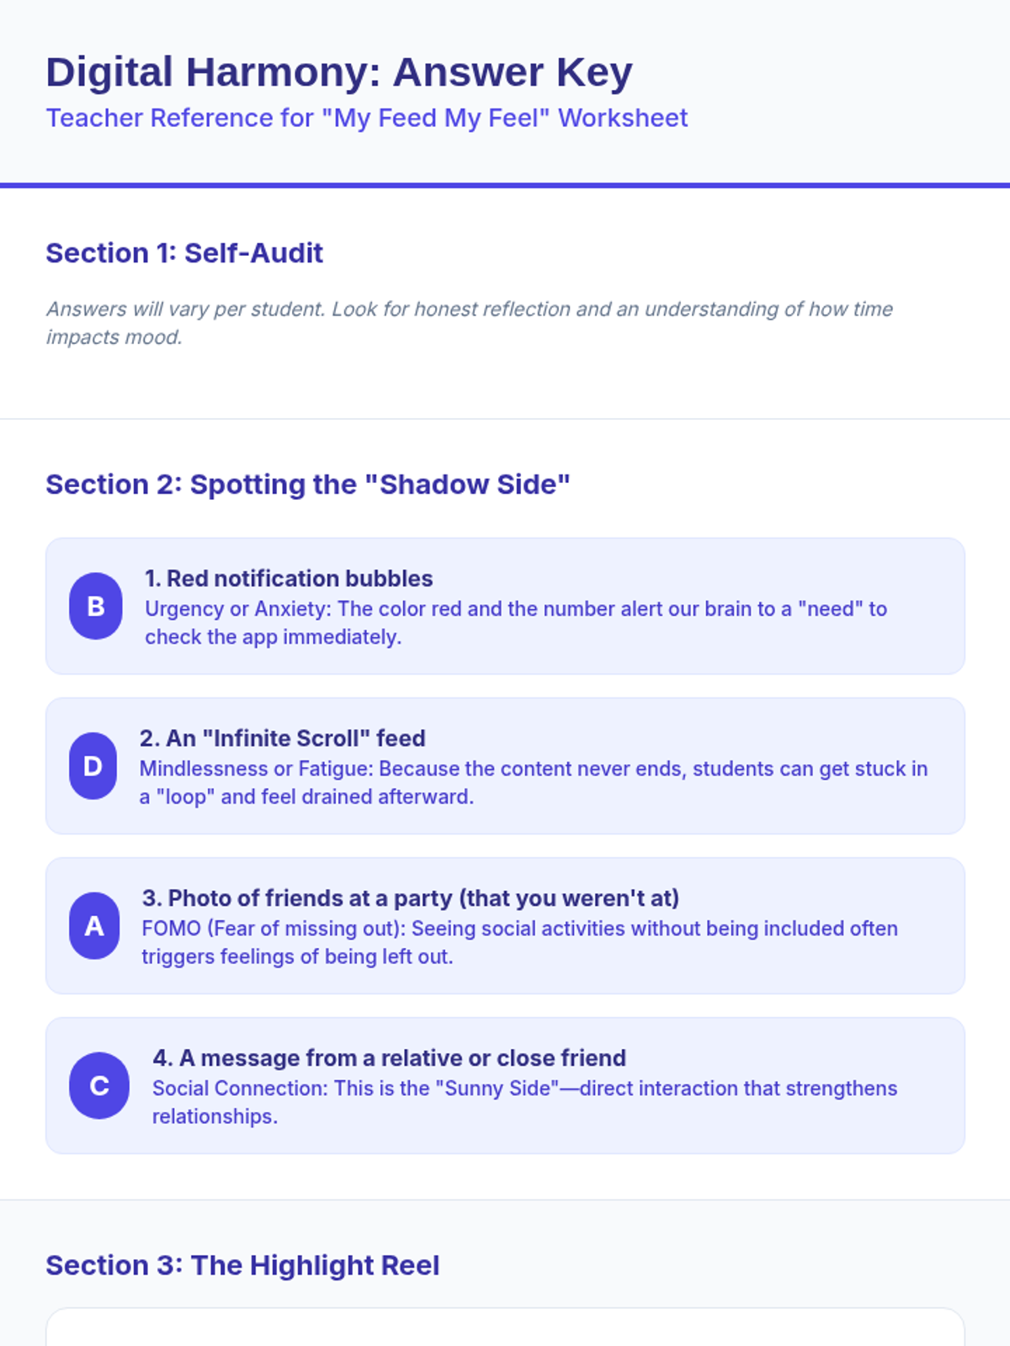Viewport: 1010px width, 1346px height.
Task: Click the B answer badge
Action: [96, 606]
